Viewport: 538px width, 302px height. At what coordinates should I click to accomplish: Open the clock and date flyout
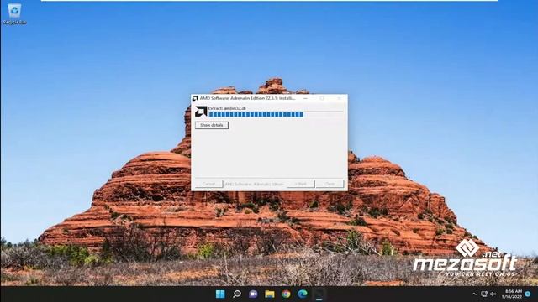513,294
